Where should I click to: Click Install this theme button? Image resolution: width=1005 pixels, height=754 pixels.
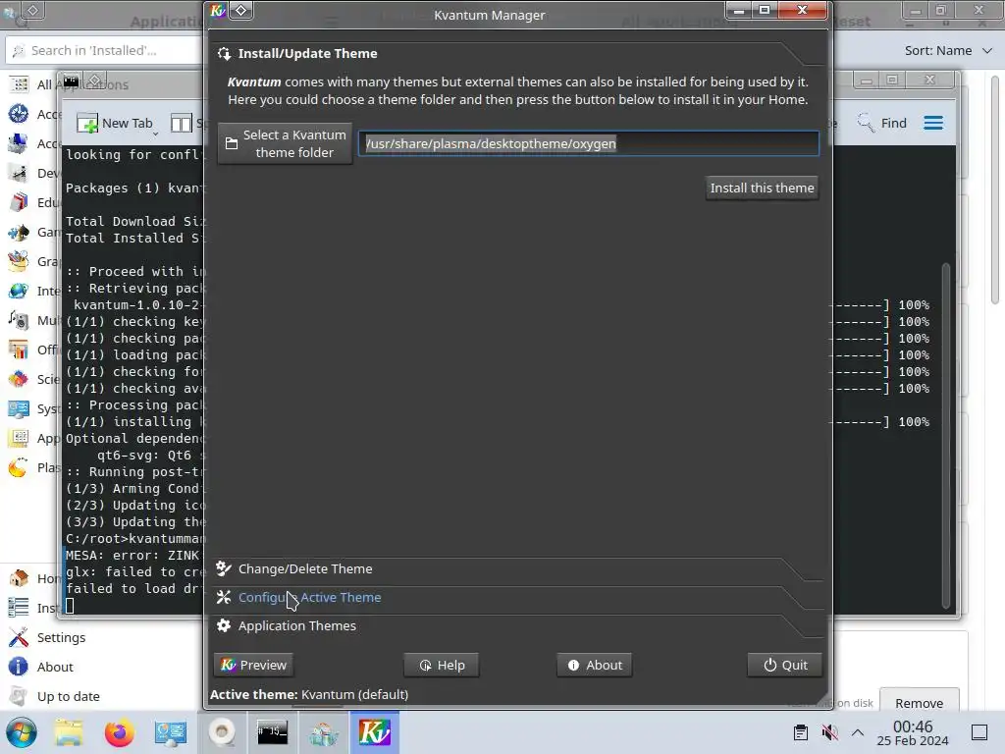pyautogui.click(x=762, y=188)
